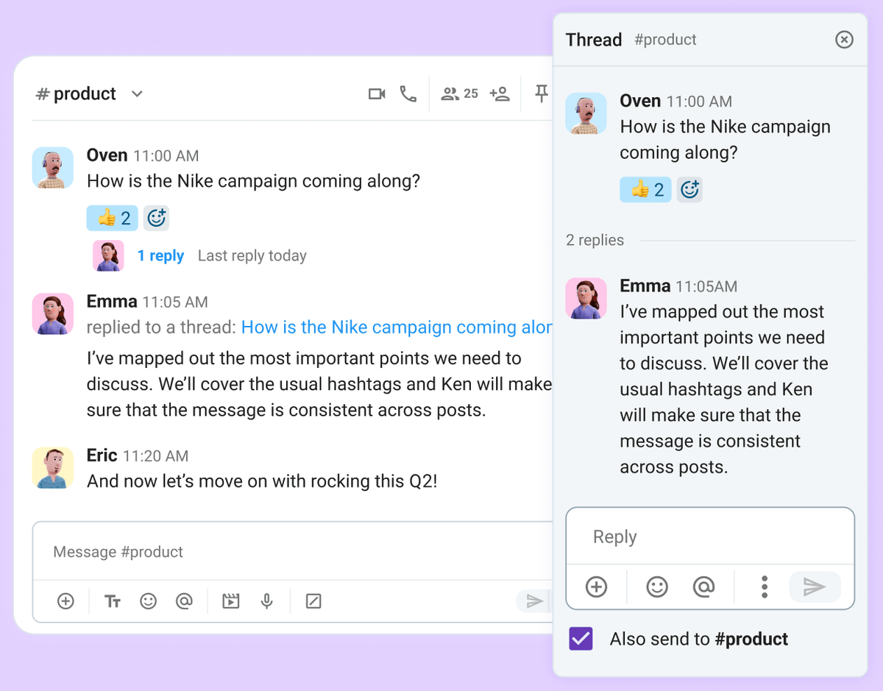Open the add people icon in the header
The width and height of the screenshot is (883, 691).
click(500, 93)
